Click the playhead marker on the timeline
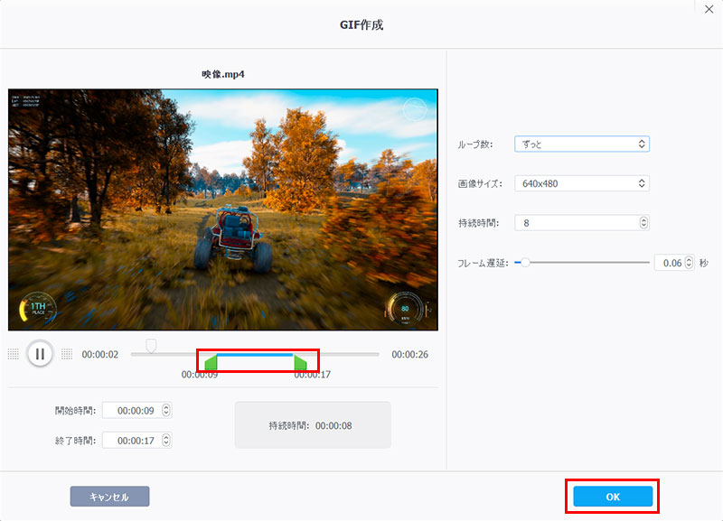Image resolution: width=723 pixels, height=521 pixels. click(x=151, y=346)
